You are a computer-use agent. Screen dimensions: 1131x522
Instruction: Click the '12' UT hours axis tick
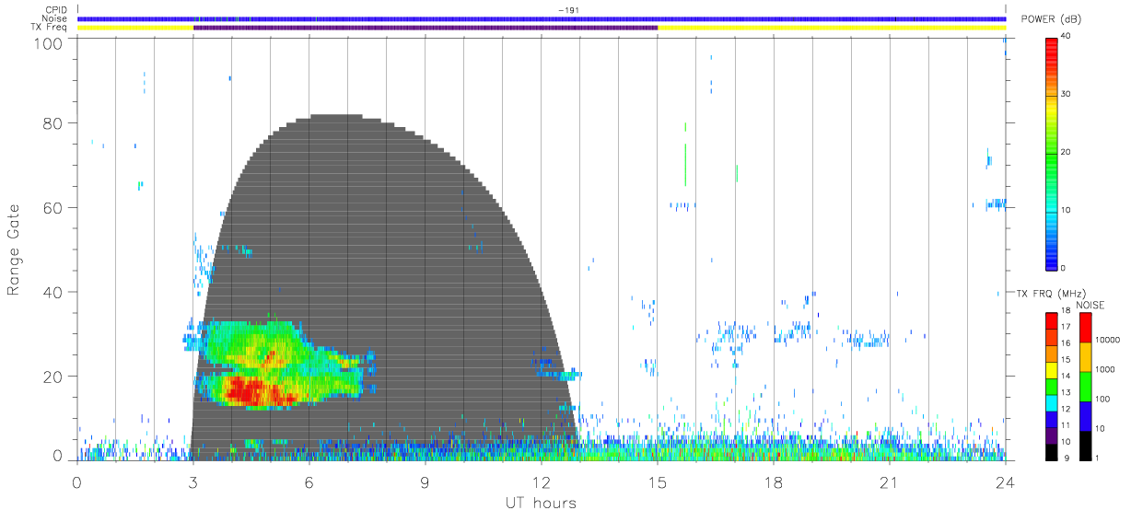541,482
